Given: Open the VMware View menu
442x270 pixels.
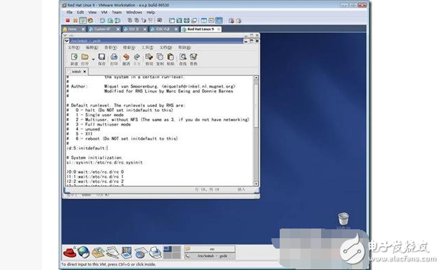Looking at the screenshot, I should pyautogui.click(x=93, y=12).
